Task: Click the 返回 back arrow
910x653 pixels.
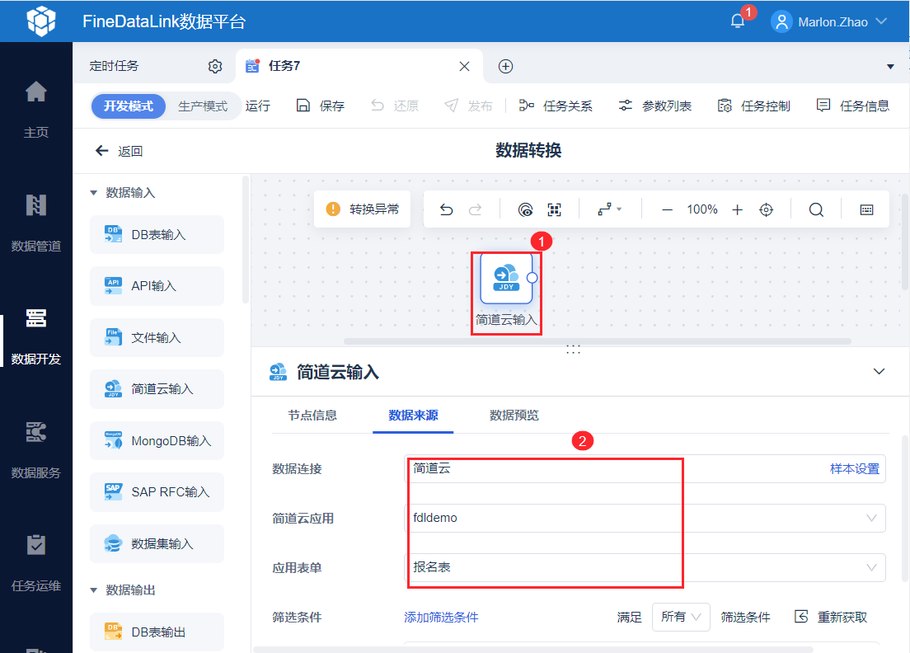Action: coord(101,151)
